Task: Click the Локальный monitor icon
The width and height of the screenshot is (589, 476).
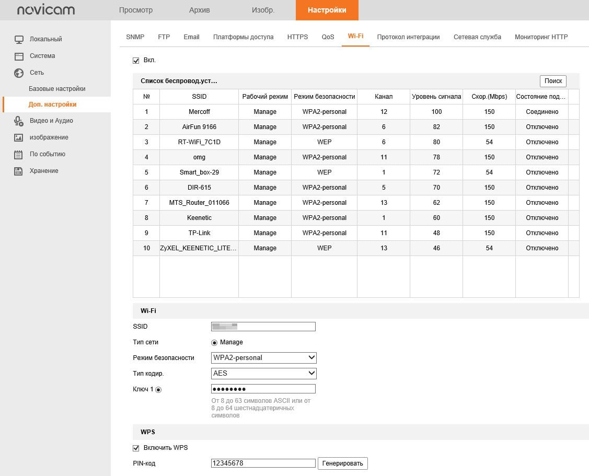Action: [19, 39]
